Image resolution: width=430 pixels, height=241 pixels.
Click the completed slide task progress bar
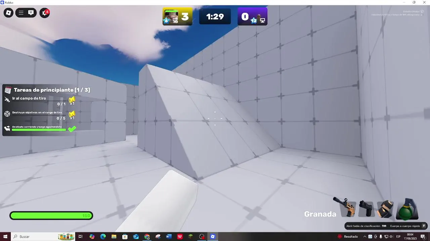(39, 130)
